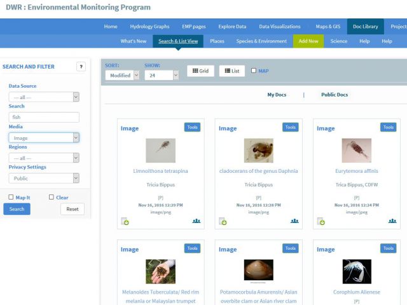Image resolution: width=407 pixels, height=305 pixels.
Task: Toggle the MAP checkbox in toolbar
Action: pos(254,71)
